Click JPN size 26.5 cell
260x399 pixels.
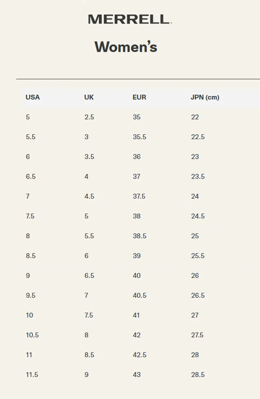pos(198,296)
